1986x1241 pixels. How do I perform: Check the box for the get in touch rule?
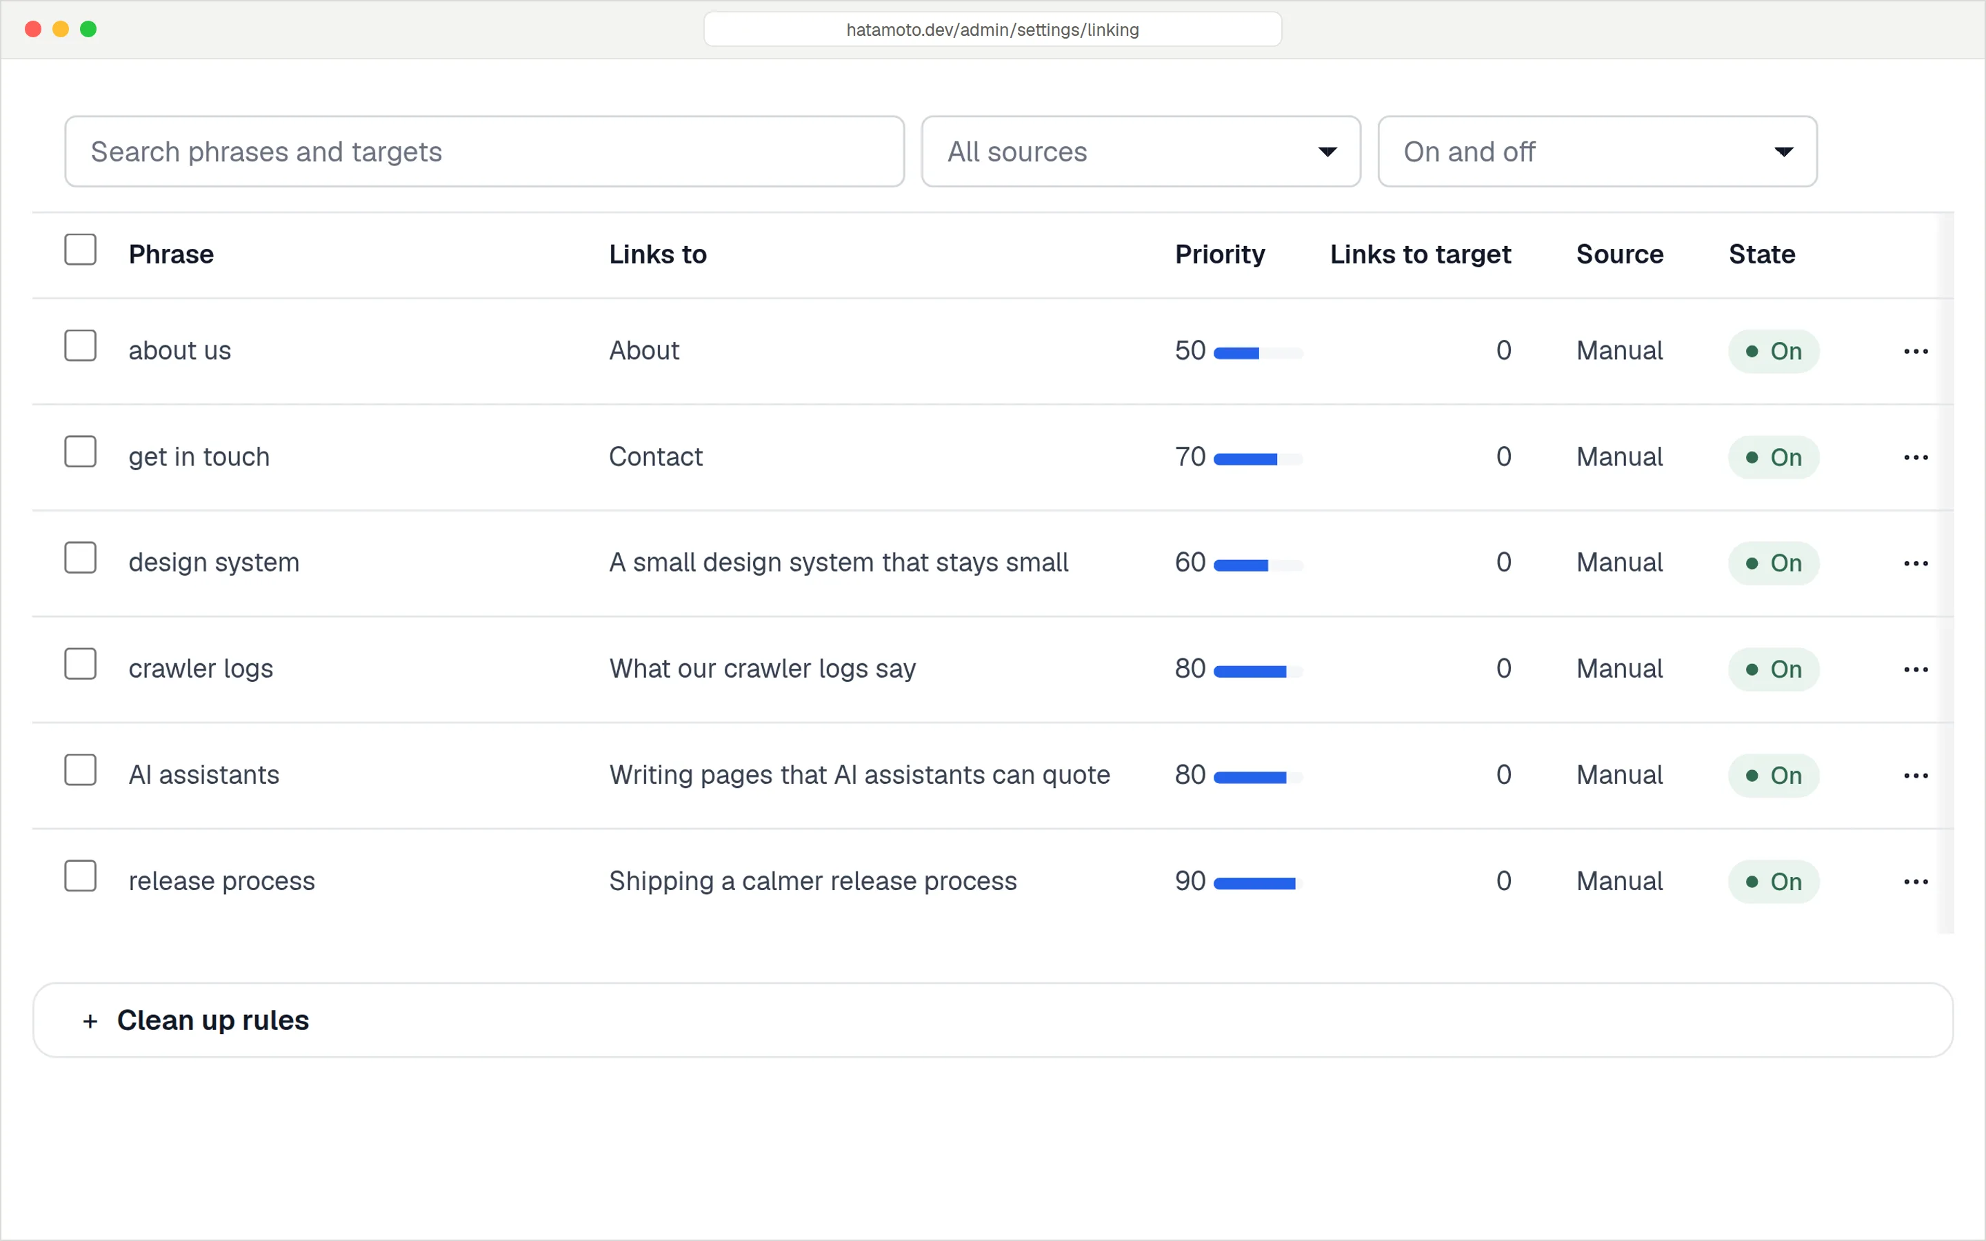[81, 452]
